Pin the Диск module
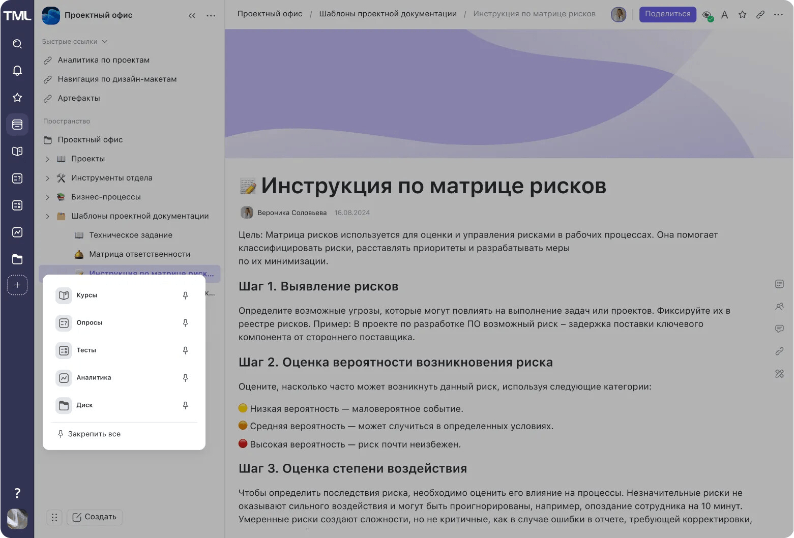 185,405
